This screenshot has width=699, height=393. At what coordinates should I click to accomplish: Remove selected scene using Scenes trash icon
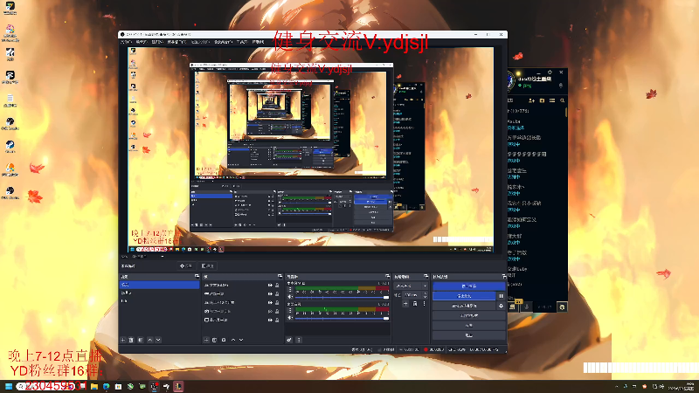point(131,340)
